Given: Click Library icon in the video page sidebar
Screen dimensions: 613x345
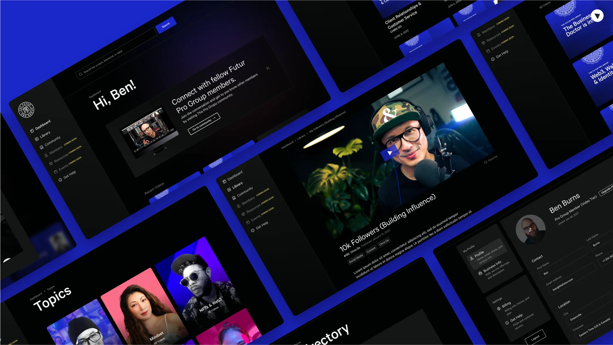Looking at the screenshot, I should tap(229, 190).
